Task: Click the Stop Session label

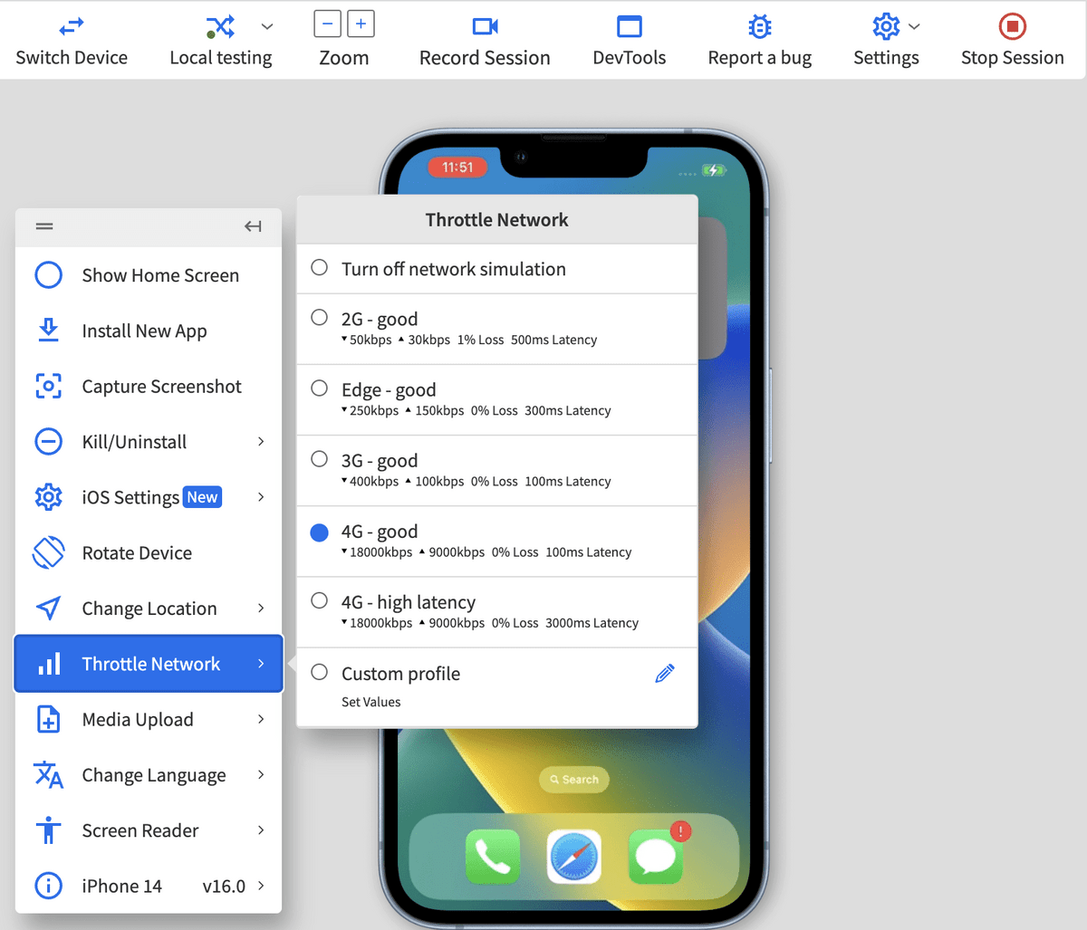Action: point(1013,58)
